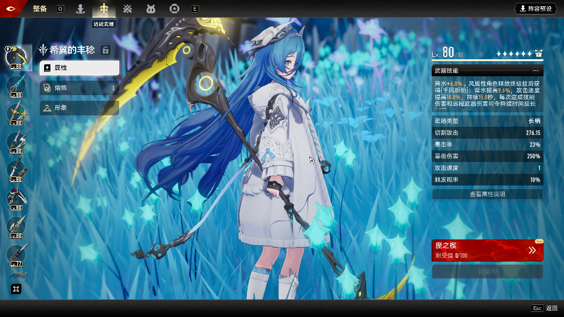Click the gift icon next to the stars
Image resolution: width=564 pixels, height=317 pixels.
[x=538, y=54]
